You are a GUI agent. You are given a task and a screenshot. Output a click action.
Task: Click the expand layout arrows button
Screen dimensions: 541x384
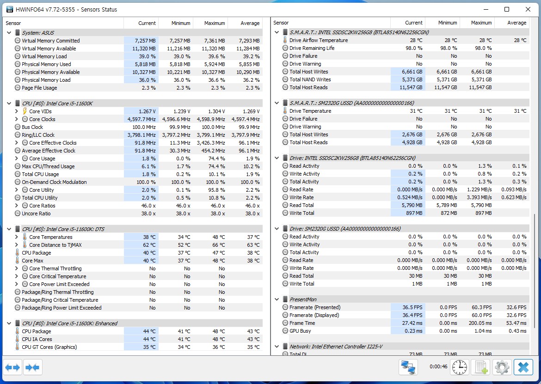(x=12, y=367)
